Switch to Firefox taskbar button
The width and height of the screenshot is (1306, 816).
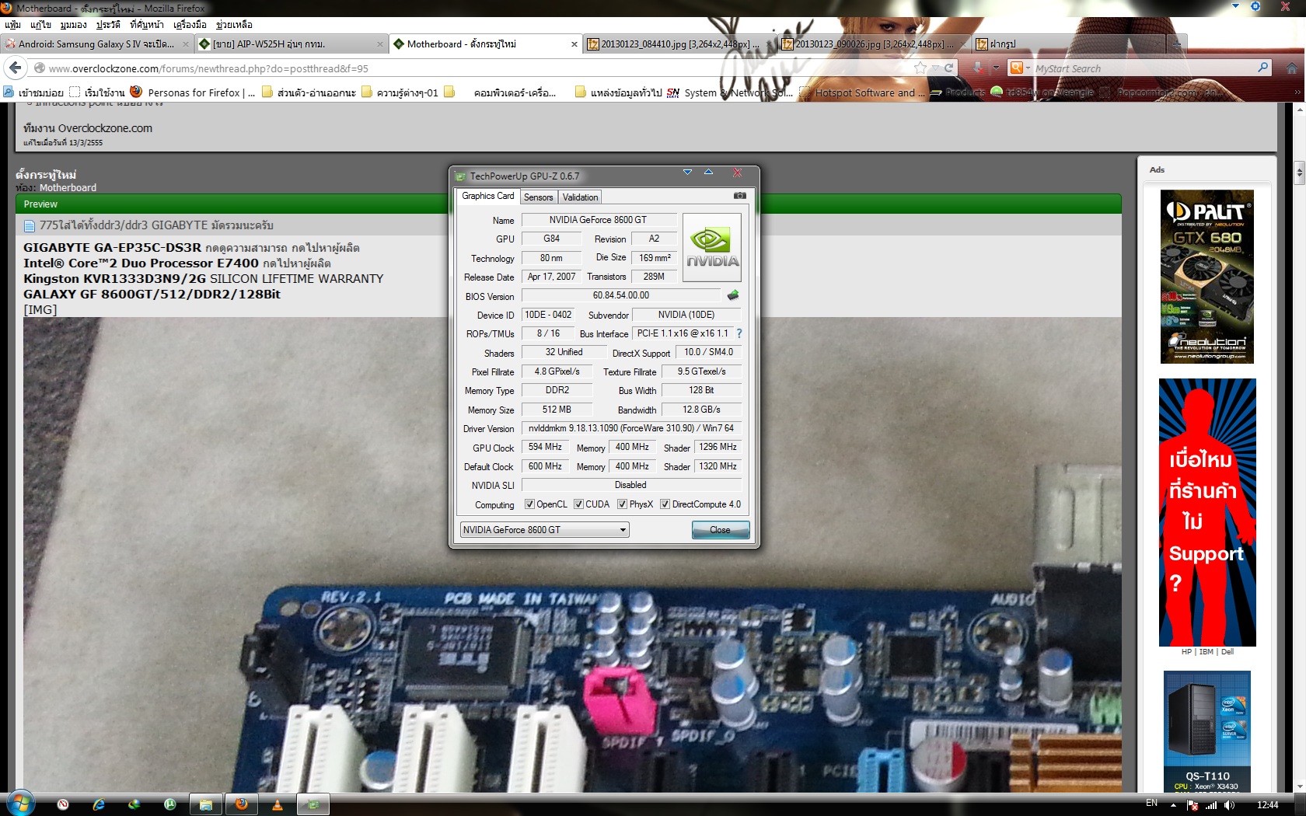coord(242,804)
